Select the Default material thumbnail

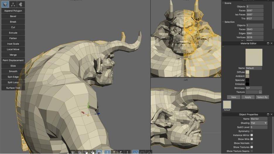click(x=227, y=105)
